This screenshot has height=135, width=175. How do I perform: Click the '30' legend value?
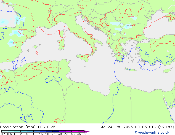click(x=60, y=134)
